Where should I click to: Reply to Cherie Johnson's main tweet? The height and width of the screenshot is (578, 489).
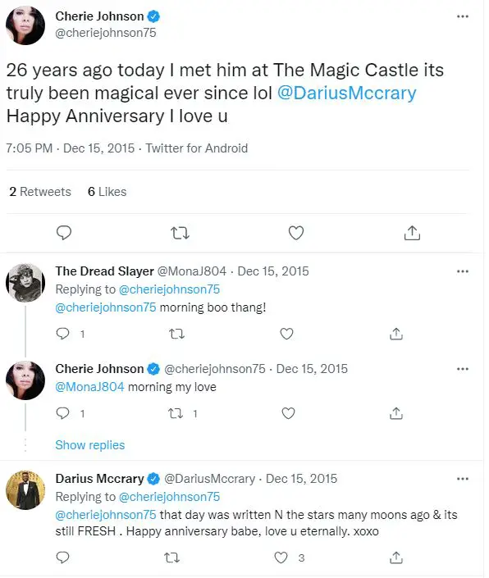pyautogui.click(x=64, y=233)
